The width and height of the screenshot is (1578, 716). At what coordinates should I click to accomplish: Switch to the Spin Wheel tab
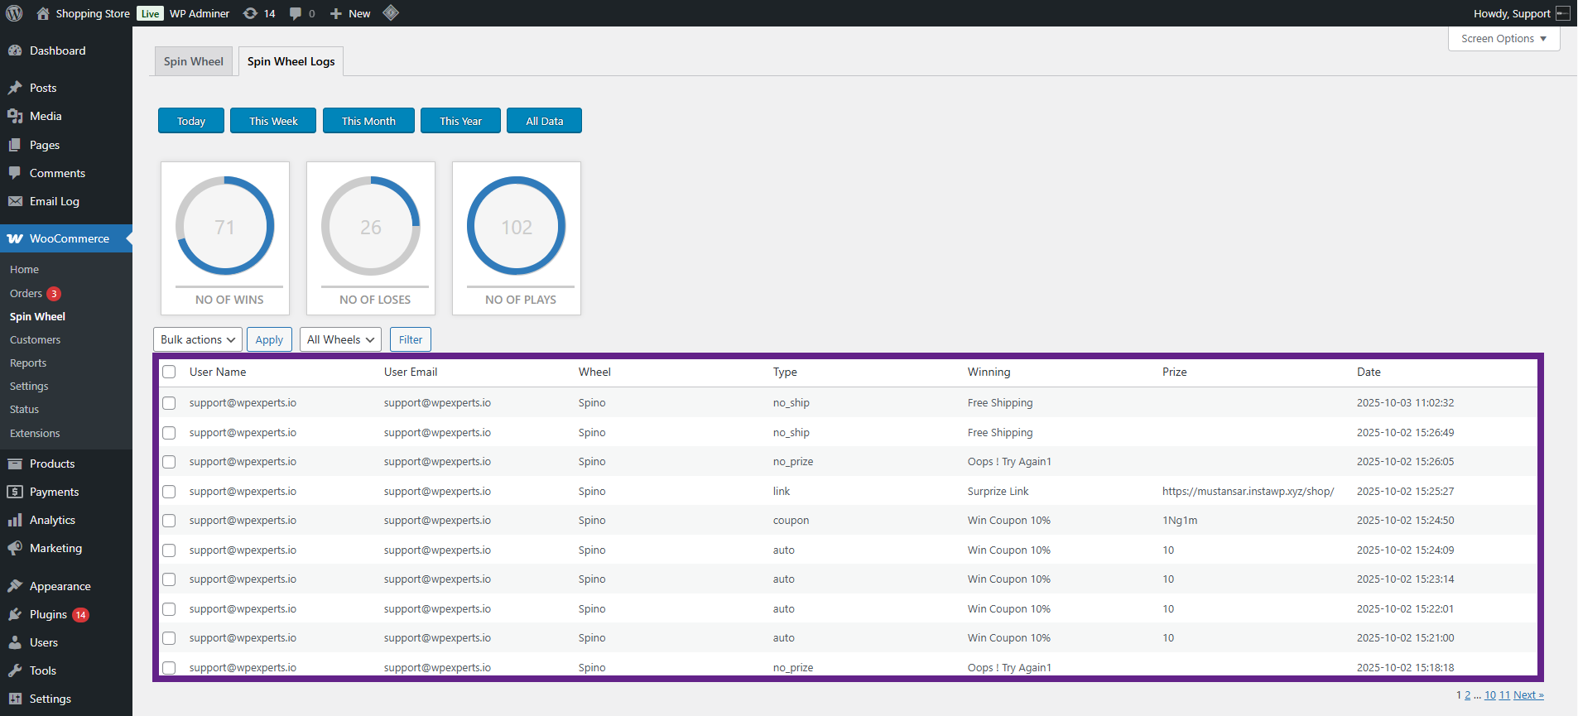click(194, 61)
